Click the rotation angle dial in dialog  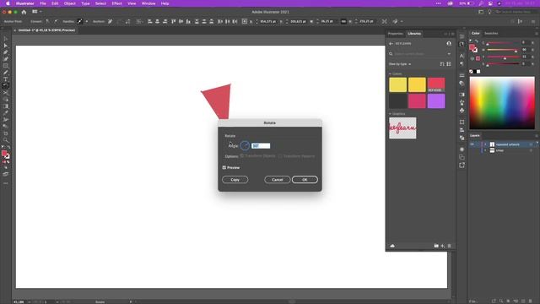pyautogui.click(x=245, y=146)
